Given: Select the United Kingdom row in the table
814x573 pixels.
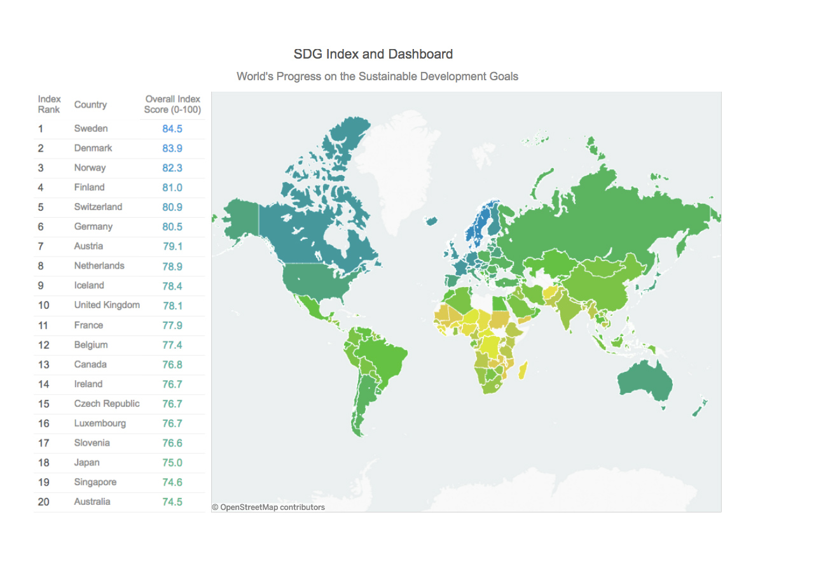Looking at the screenshot, I should [106, 305].
